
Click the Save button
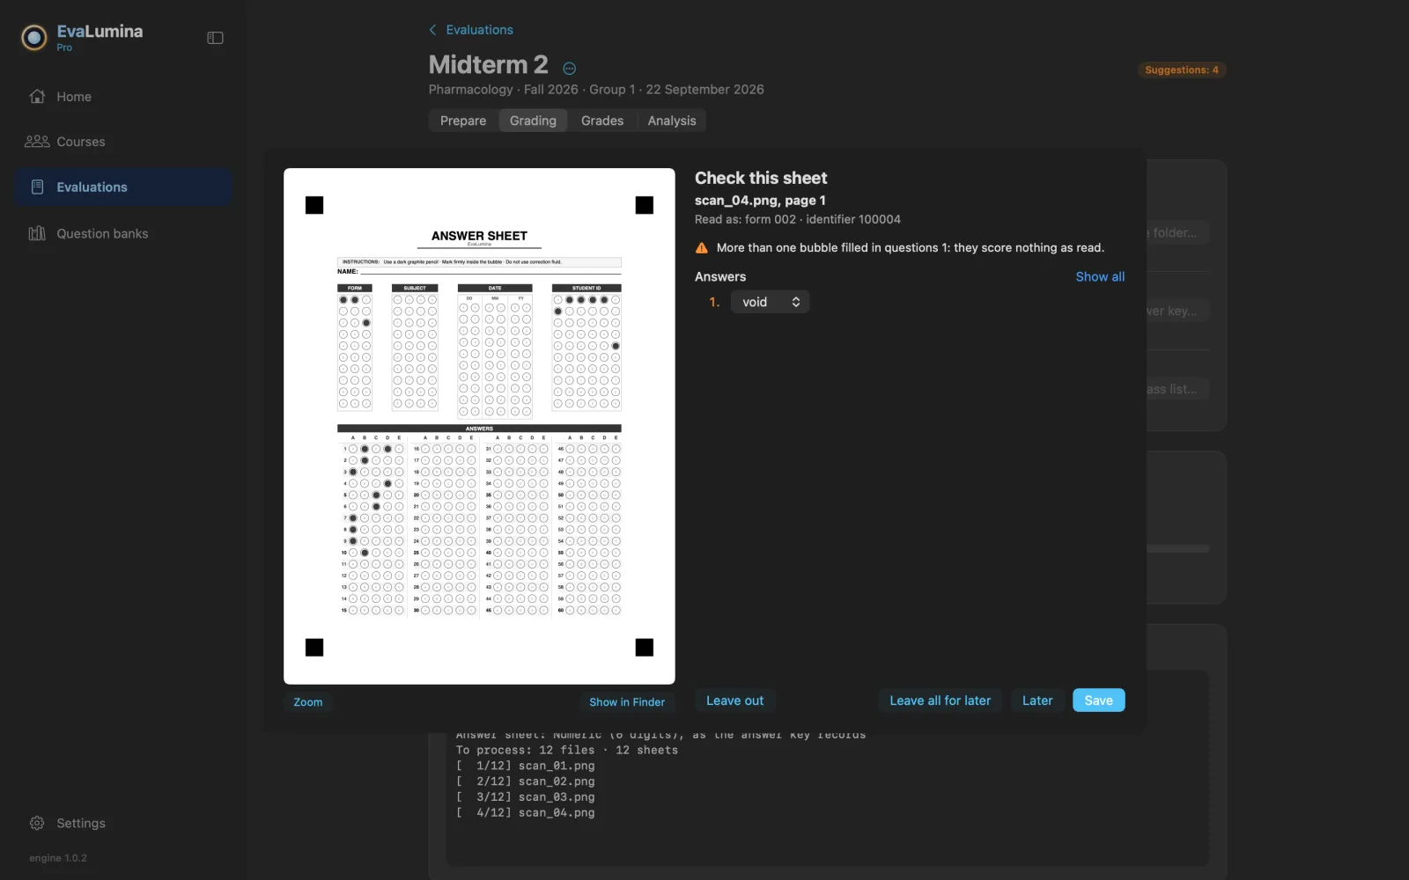pos(1098,700)
